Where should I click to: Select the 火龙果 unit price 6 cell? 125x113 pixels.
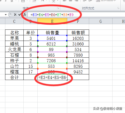tap(31, 49)
